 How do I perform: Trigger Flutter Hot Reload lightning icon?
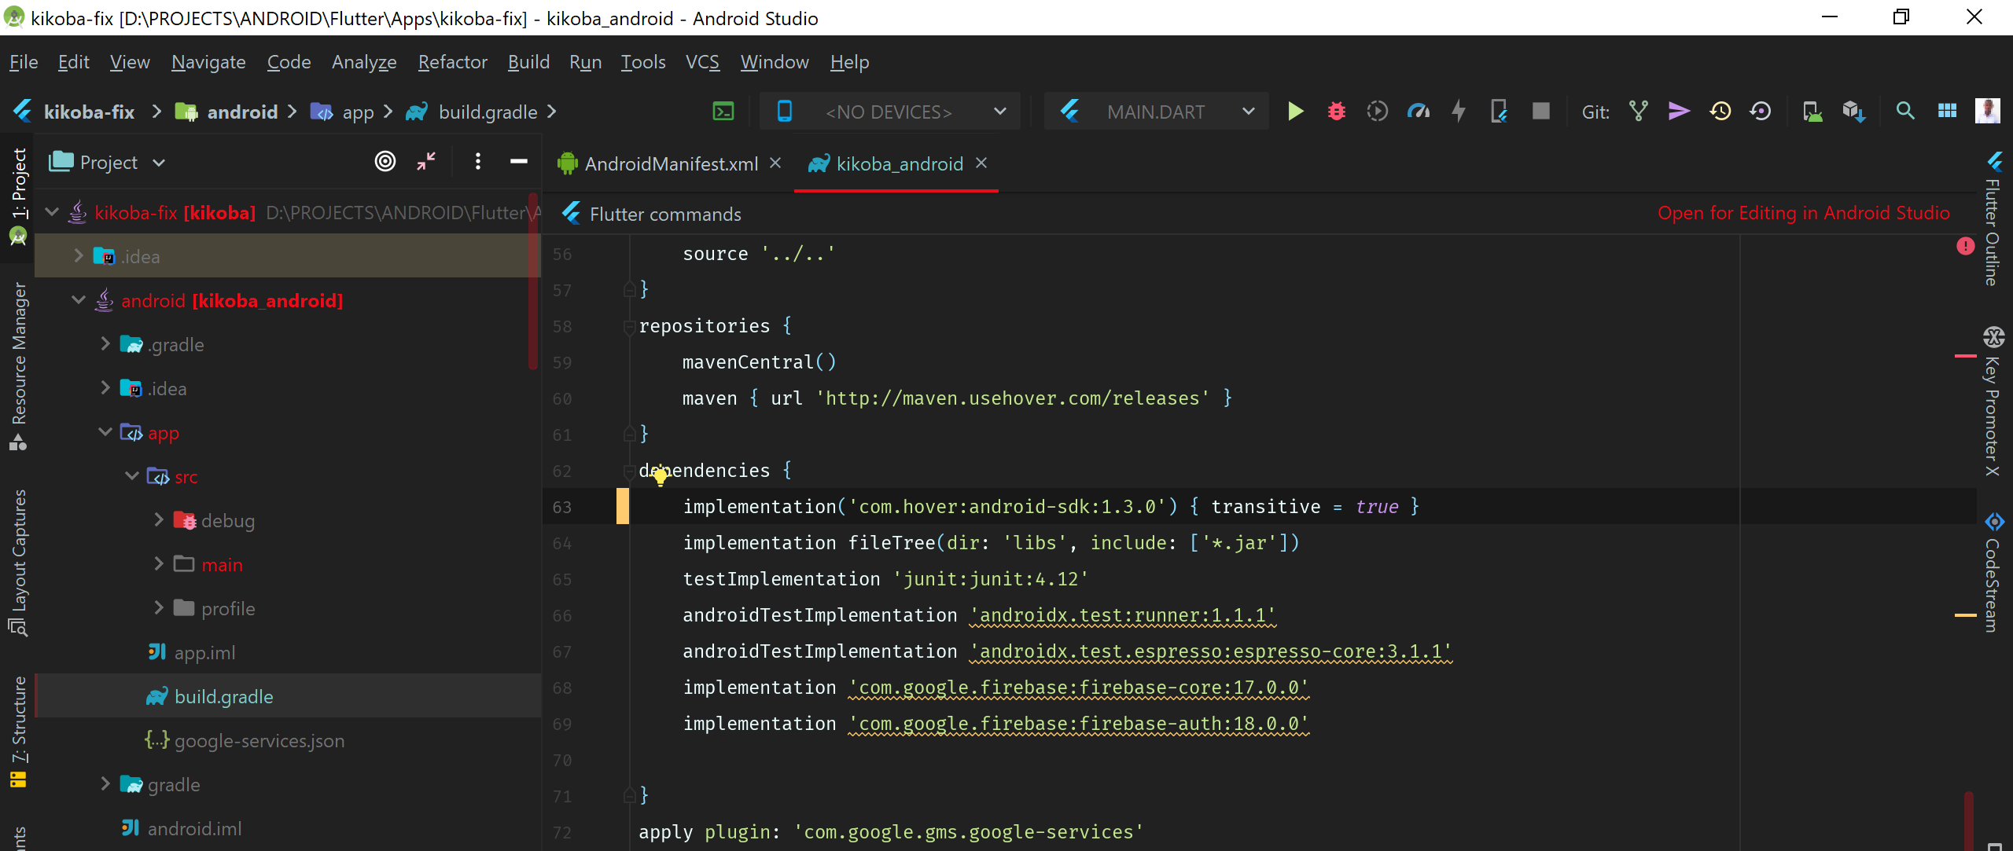click(1459, 112)
